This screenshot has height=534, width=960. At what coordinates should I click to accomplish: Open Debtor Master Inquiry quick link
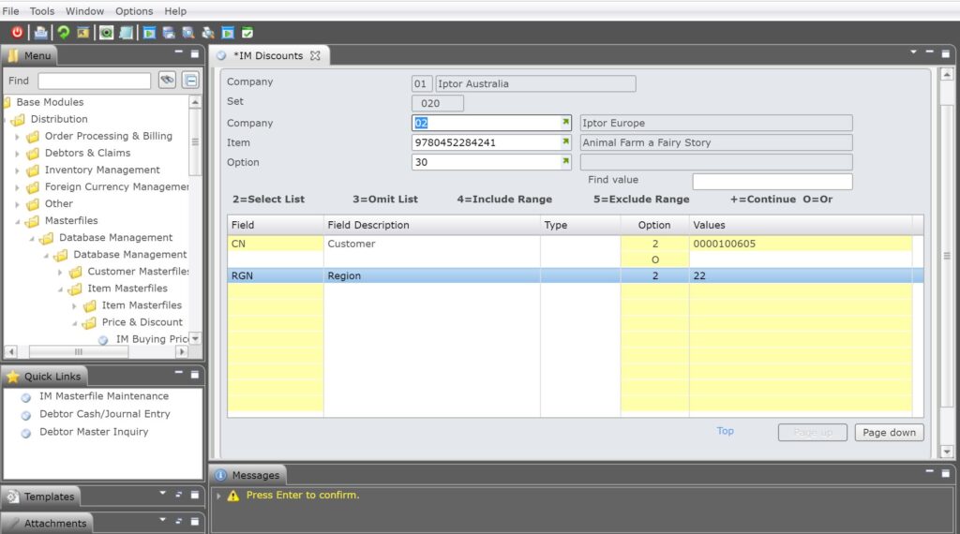pos(93,432)
